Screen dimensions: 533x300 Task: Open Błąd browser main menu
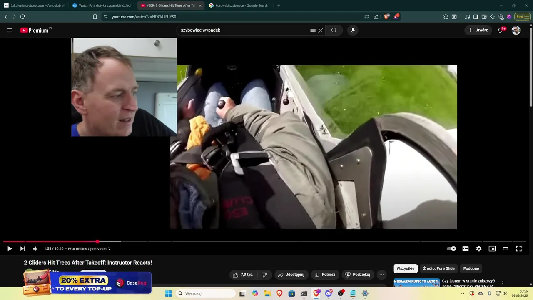point(522,17)
